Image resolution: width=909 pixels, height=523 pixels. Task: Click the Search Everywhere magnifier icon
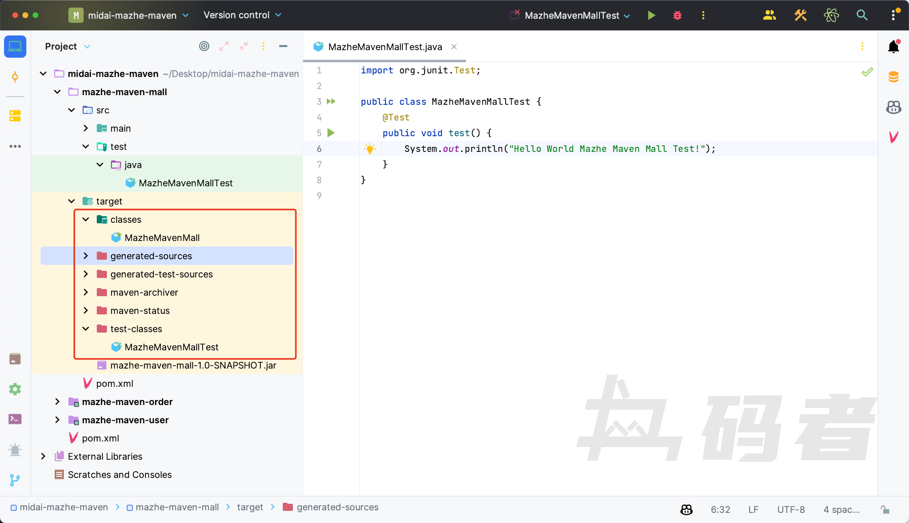tap(861, 15)
